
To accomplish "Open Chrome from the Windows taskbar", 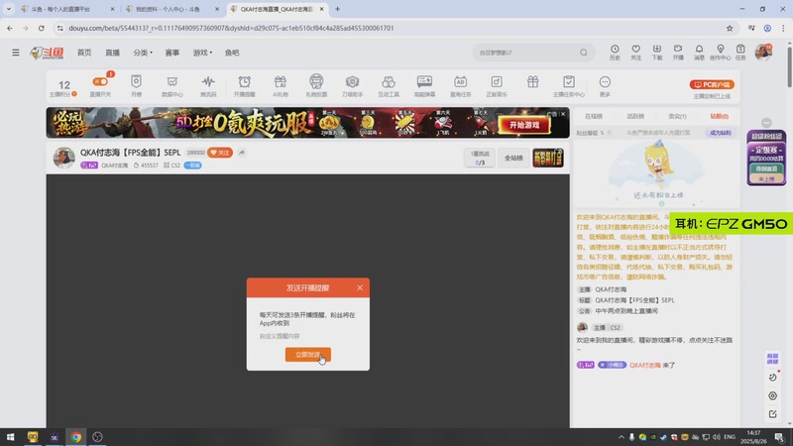I will coord(76,437).
